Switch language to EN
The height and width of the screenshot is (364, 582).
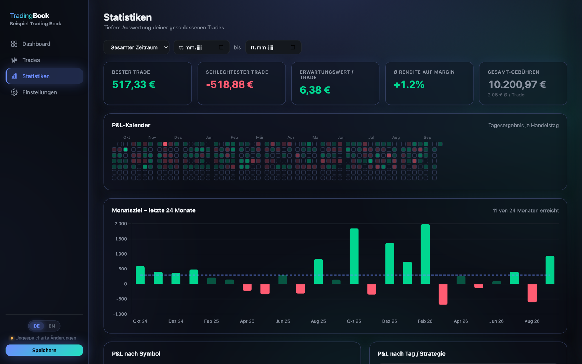52,326
